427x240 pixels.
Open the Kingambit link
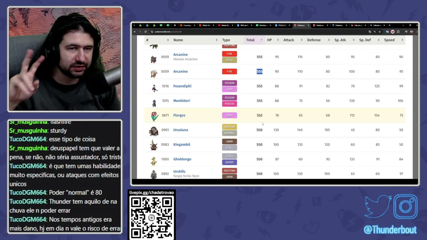pos(181,145)
